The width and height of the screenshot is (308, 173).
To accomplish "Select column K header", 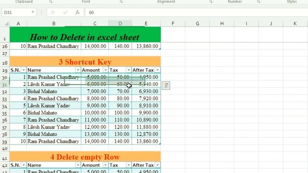I will click(x=295, y=24).
